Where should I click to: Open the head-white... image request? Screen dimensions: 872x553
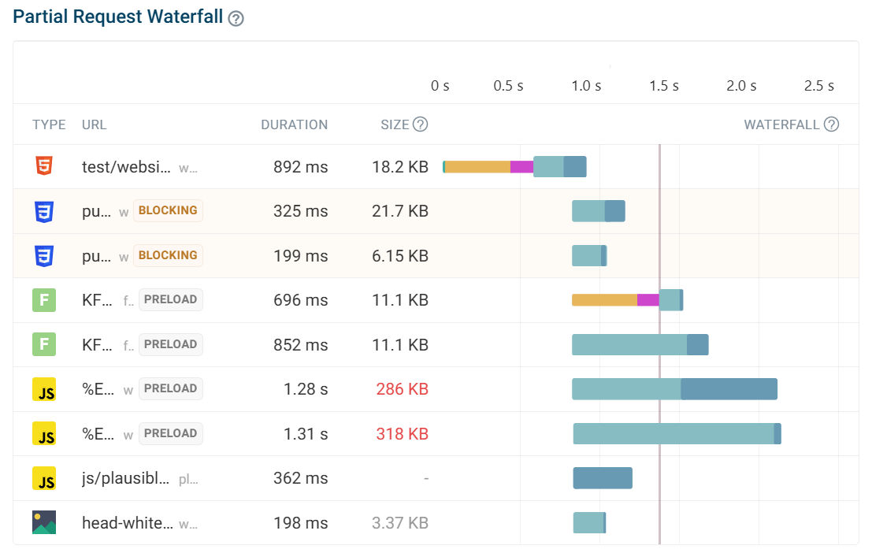(x=127, y=522)
